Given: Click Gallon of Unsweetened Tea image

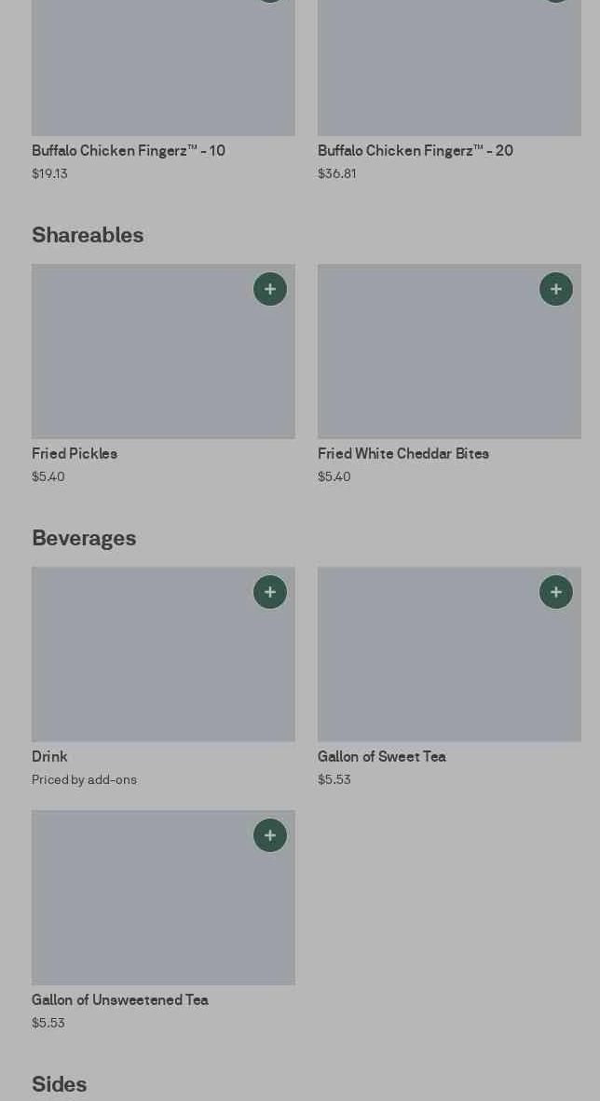Looking at the screenshot, I should pyautogui.click(x=163, y=898).
